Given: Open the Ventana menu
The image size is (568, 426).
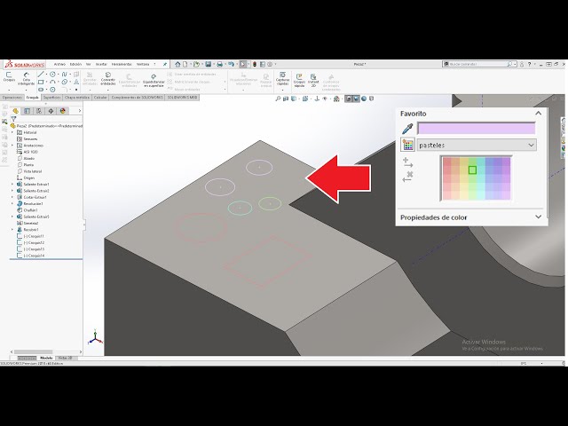Looking at the screenshot, I should (x=143, y=64).
